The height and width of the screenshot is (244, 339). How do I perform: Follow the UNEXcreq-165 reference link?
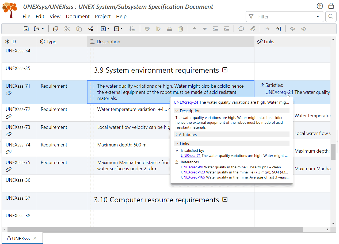tap(193, 177)
